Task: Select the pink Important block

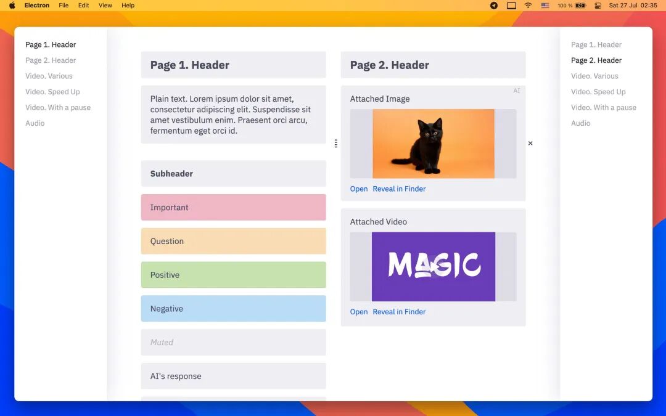Action: [x=234, y=207]
